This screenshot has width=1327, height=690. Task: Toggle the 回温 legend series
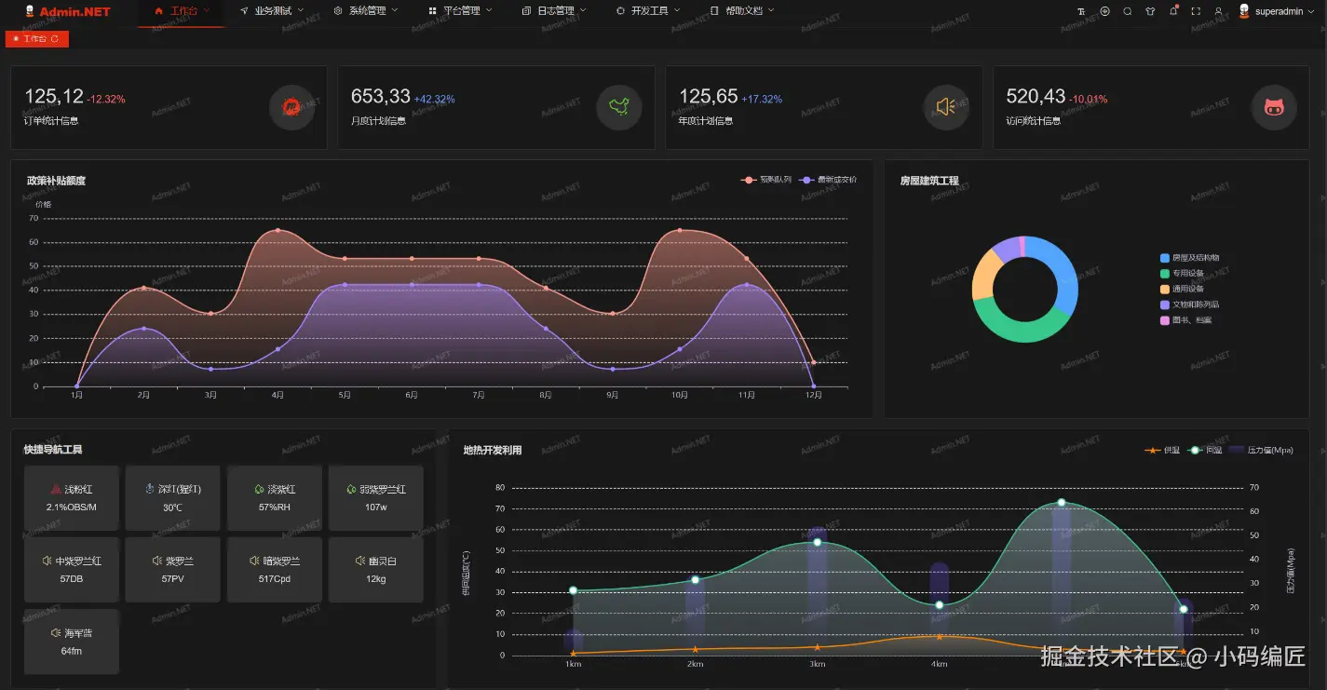(1205, 451)
